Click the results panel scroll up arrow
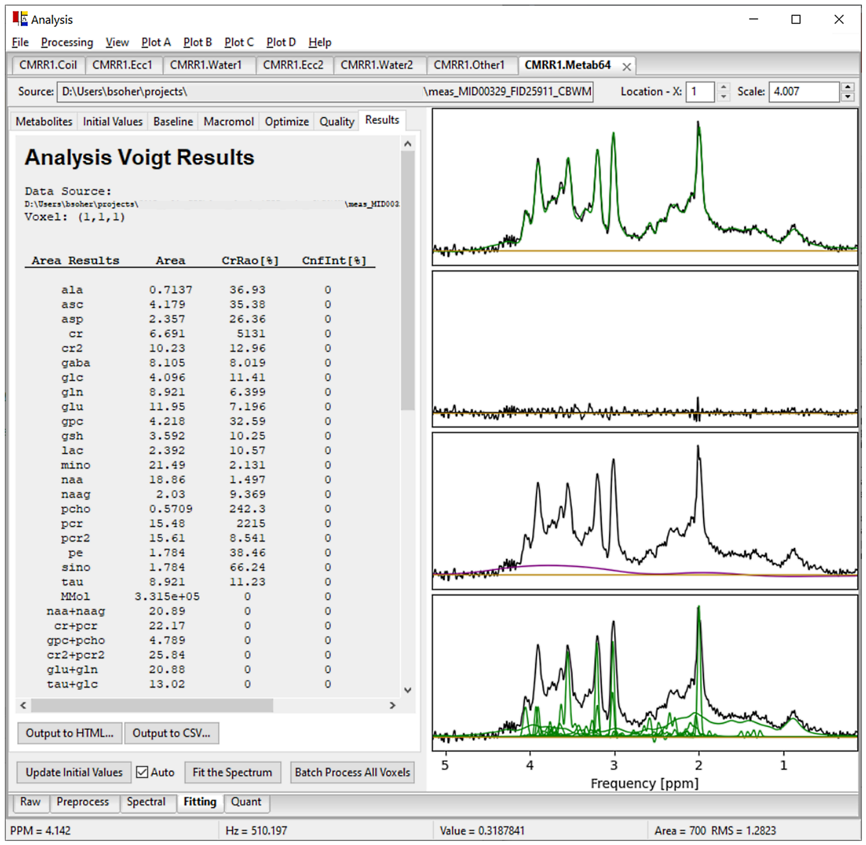866x845 pixels. click(x=407, y=144)
